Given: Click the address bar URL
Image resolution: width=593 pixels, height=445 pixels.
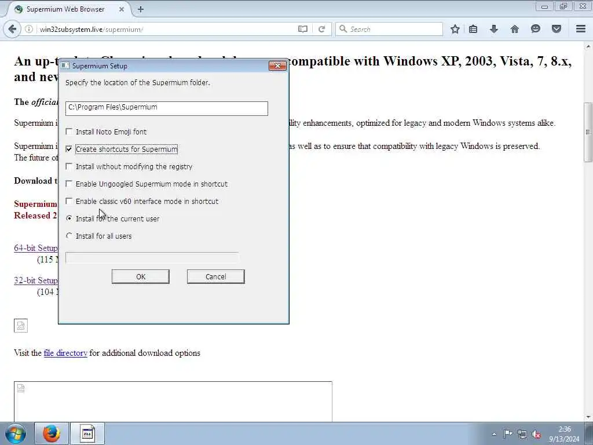Looking at the screenshot, I should pos(91,29).
